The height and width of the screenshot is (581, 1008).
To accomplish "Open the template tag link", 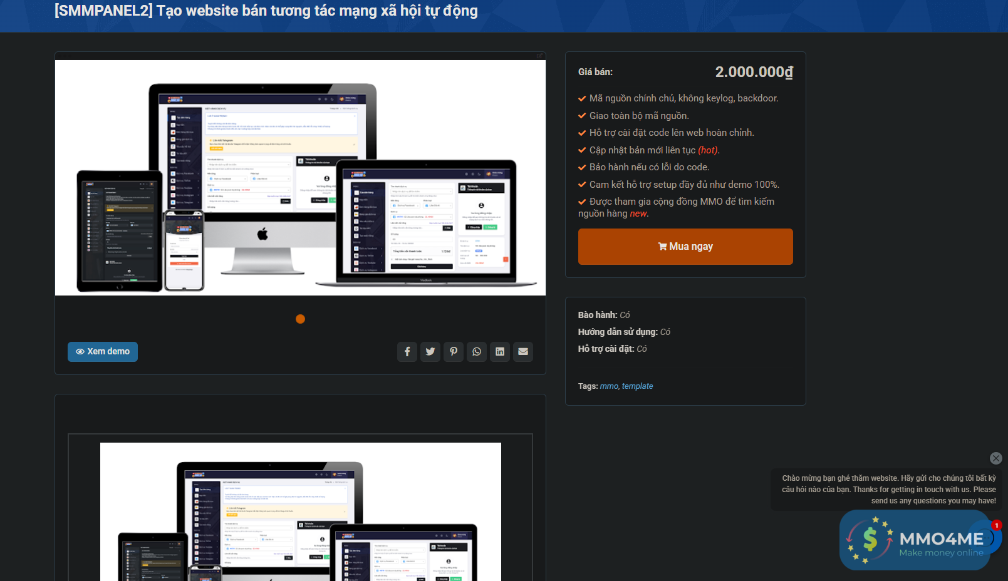I will (x=638, y=386).
